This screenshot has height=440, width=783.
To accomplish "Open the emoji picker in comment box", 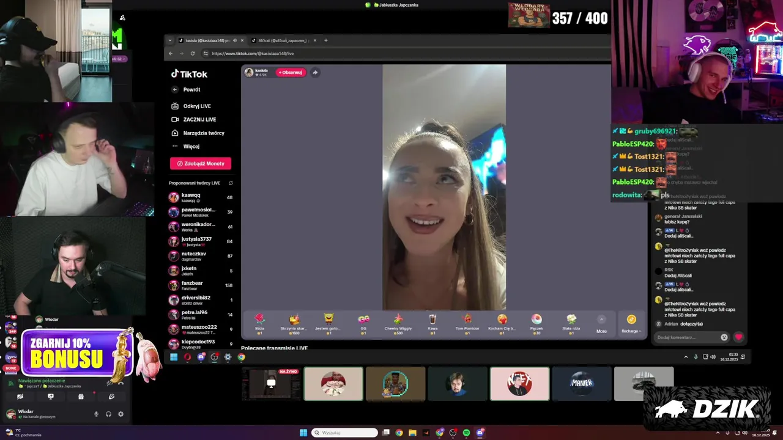I will (724, 337).
